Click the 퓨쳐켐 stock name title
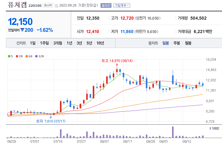Viewport: 222px width, 148px height. (17, 5)
